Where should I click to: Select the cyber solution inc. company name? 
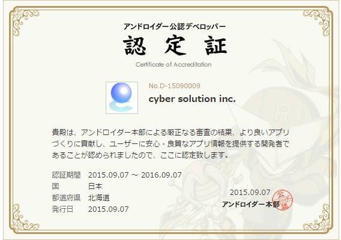click(x=192, y=99)
